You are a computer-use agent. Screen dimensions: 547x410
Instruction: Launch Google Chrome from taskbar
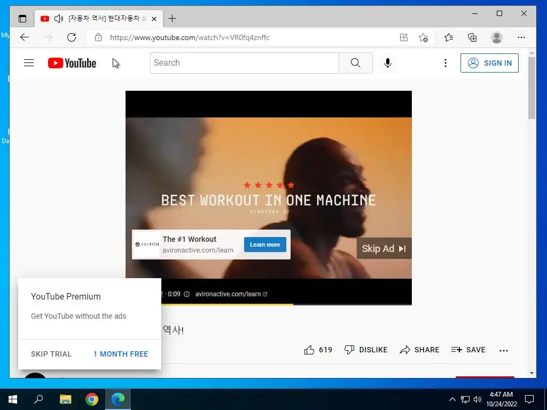click(x=92, y=399)
